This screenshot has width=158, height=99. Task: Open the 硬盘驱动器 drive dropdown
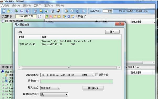[x=67, y=75]
